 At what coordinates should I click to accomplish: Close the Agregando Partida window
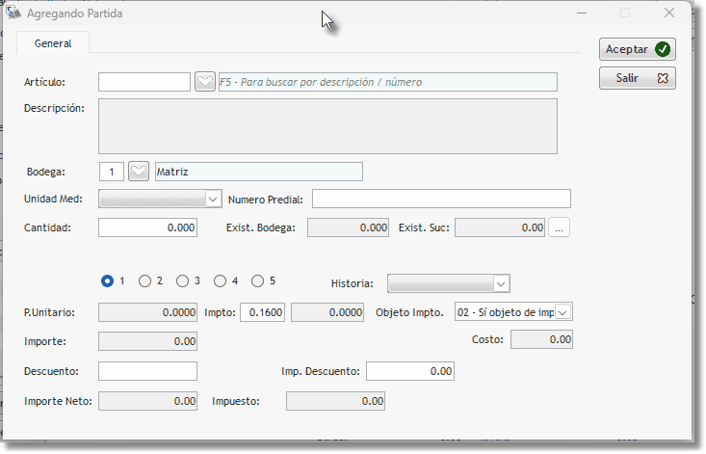(669, 13)
